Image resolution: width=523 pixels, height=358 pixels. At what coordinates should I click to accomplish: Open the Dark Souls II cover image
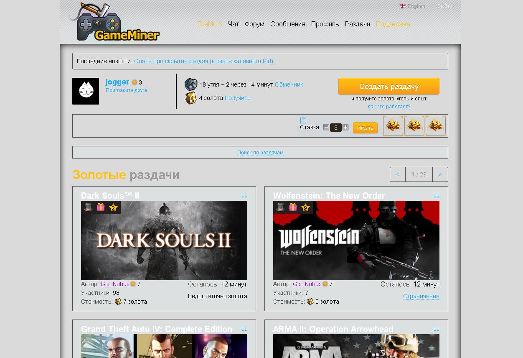[164, 240]
